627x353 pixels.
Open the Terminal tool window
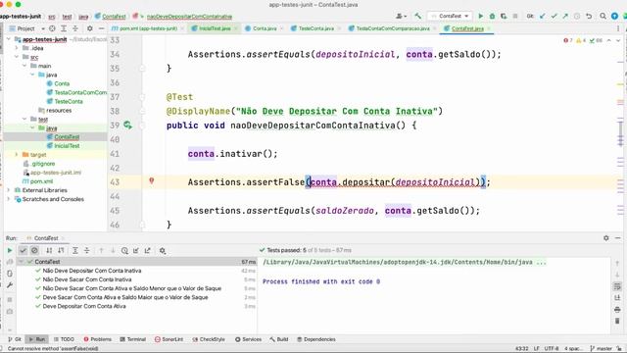[133, 339]
